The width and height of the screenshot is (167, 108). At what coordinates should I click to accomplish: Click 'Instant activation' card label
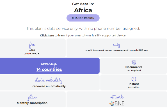click(134, 85)
